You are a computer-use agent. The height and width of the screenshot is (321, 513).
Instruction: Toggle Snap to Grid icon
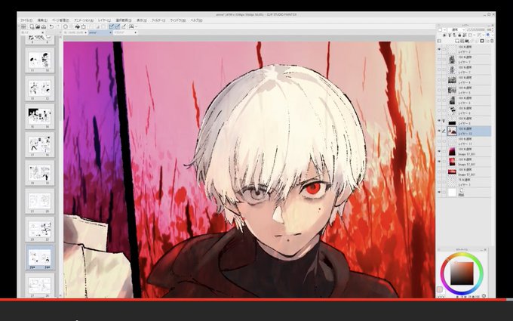coord(123,27)
